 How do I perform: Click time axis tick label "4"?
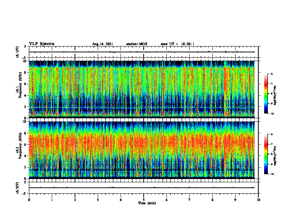pos(121,200)
